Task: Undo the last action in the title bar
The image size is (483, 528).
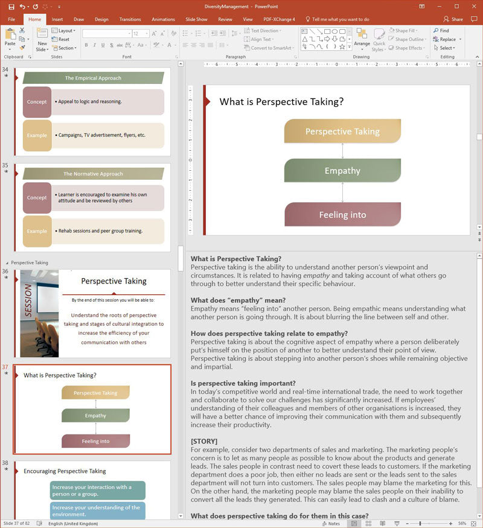Action: point(22,7)
